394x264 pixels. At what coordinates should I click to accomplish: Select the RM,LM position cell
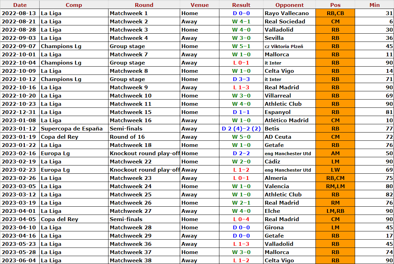pos(335,186)
